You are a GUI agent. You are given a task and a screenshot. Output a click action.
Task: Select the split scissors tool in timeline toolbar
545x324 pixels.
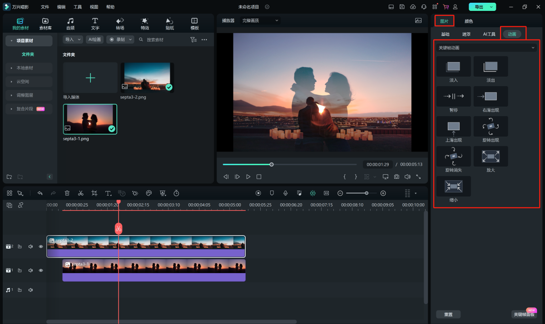80,193
